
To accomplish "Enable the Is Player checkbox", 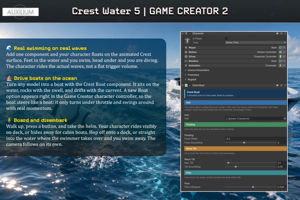I will pos(226,38).
